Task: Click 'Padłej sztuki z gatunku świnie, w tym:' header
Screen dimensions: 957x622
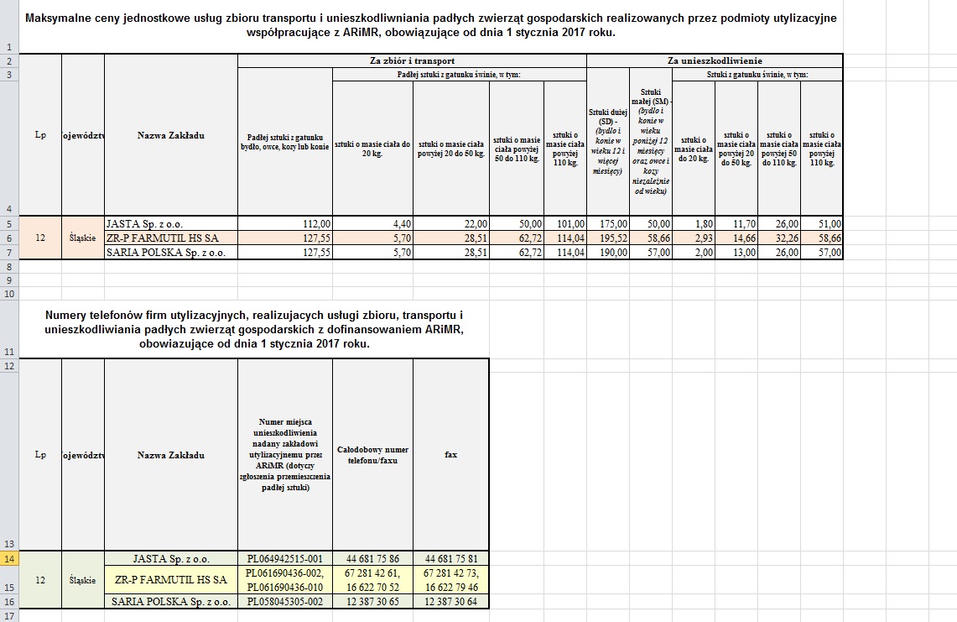Action: (x=459, y=75)
